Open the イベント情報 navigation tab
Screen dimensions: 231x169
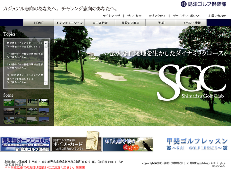192,23
